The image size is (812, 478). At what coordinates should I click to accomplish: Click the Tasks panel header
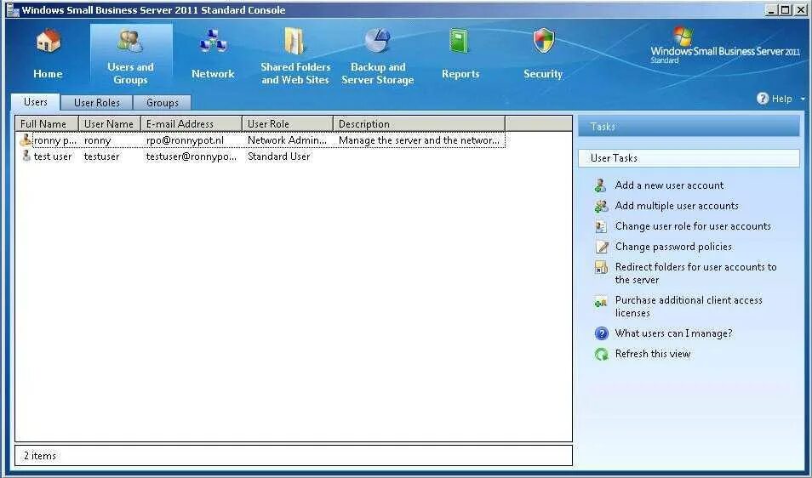tap(689, 126)
